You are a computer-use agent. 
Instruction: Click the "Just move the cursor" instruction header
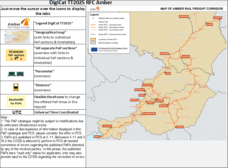(43, 11)
